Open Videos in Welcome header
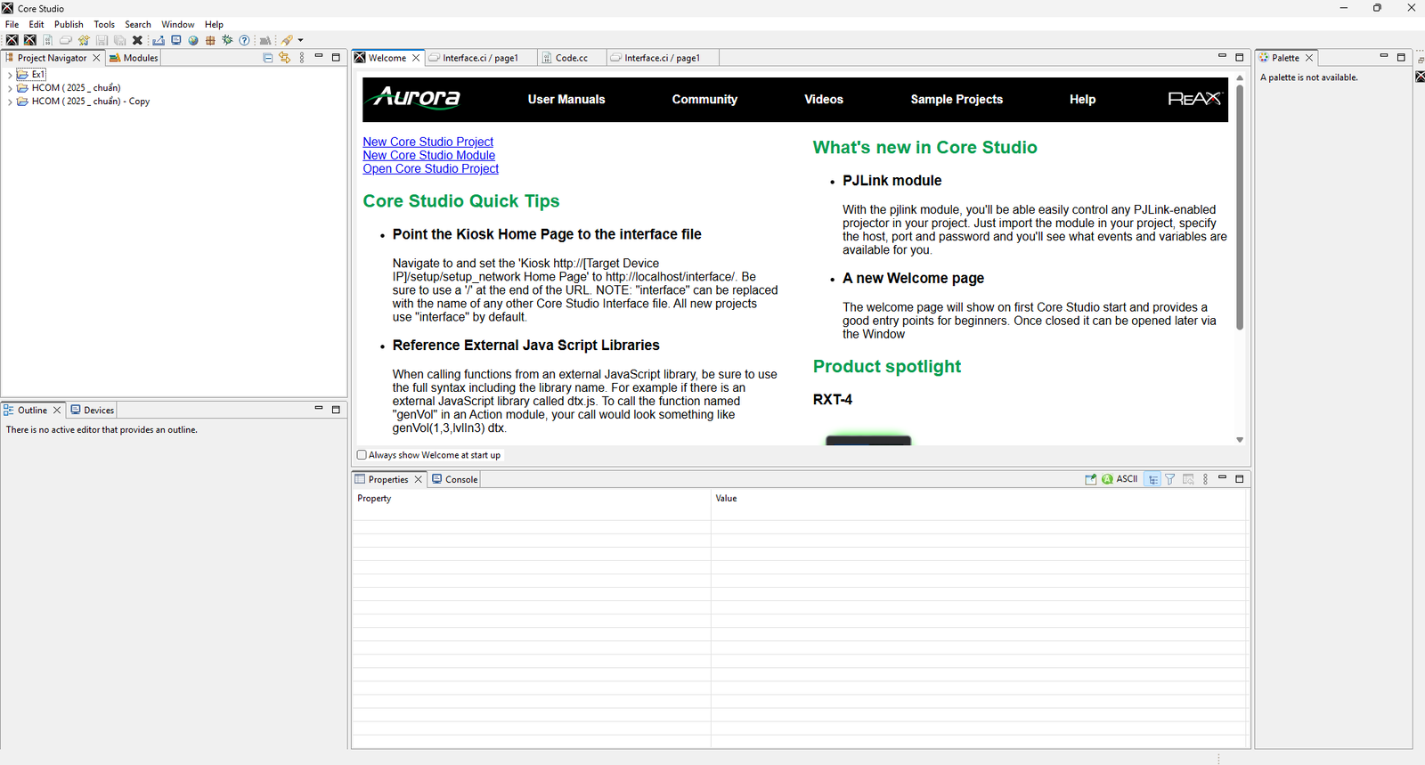This screenshot has width=1425, height=765. pos(824,99)
